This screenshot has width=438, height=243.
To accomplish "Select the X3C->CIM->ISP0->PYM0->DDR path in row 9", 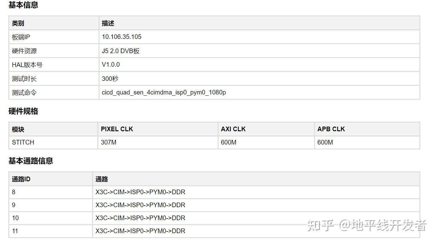I will coord(140,205).
